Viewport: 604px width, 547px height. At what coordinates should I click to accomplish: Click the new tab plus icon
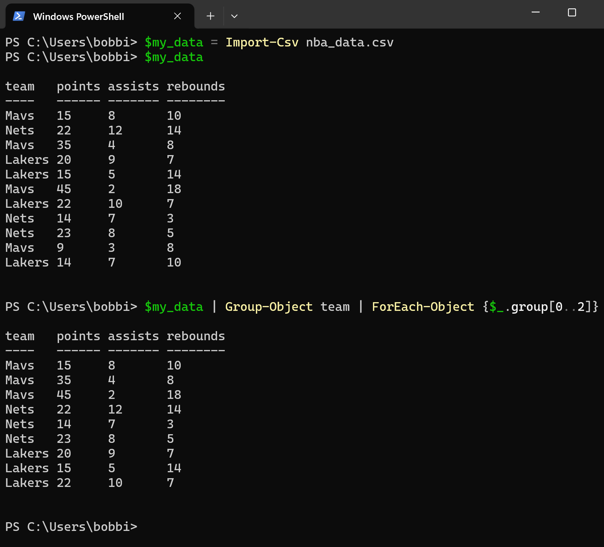point(210,16)
